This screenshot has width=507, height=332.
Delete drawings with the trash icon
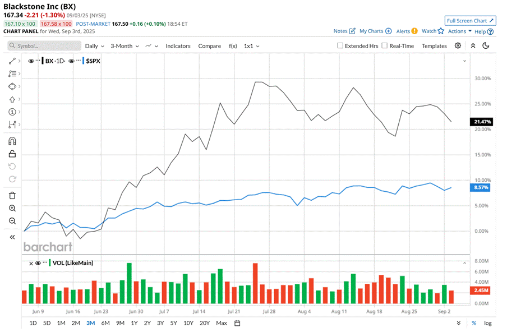(x=12, y=196)
